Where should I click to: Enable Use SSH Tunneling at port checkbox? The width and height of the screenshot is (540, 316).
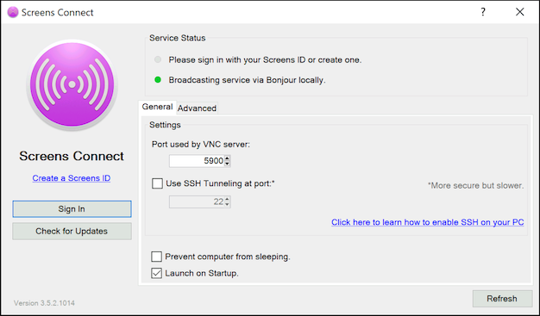click(x=157, y=183)
